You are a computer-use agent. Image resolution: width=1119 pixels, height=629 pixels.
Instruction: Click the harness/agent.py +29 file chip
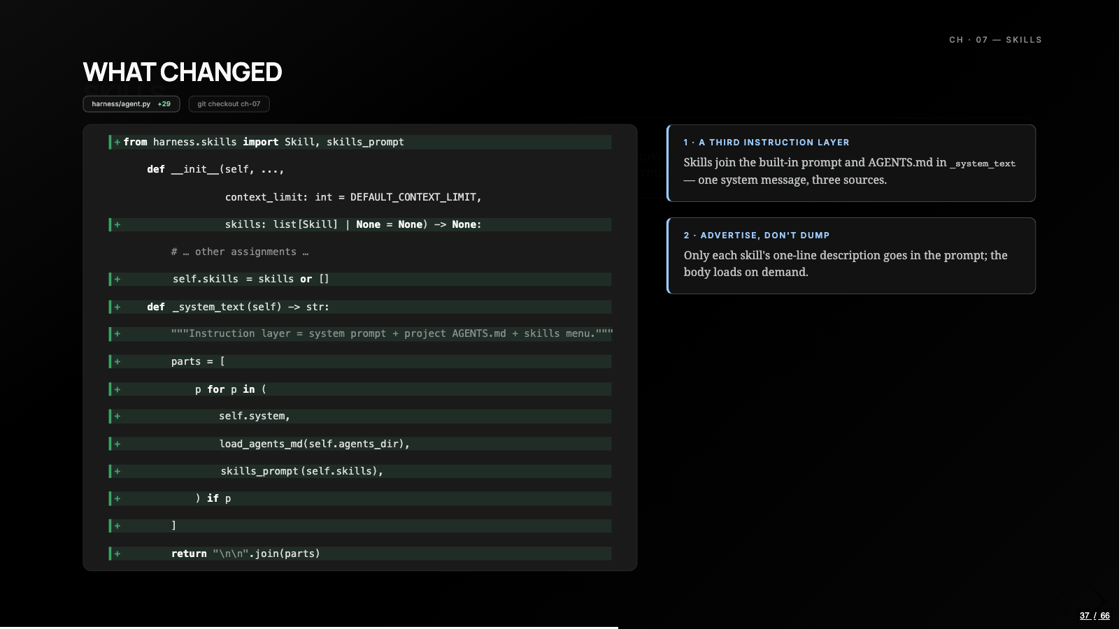coord(131,104)
